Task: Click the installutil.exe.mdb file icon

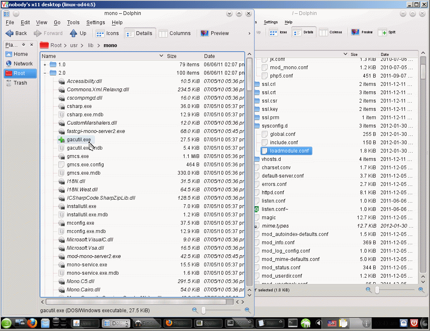Action: 61,215
